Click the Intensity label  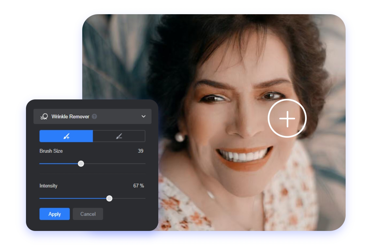48,186
